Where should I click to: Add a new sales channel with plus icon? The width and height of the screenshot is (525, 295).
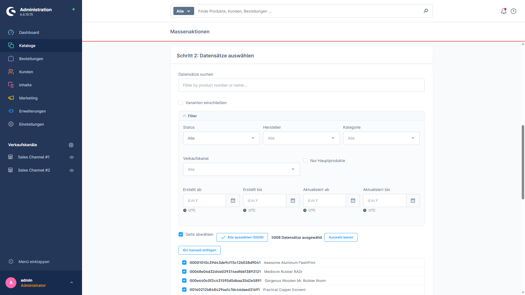[71, 145]
